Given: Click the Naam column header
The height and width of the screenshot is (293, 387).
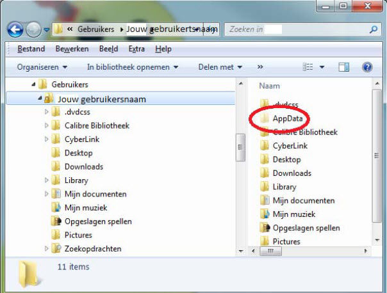Looking at the screenshot, I should point(269,86).
